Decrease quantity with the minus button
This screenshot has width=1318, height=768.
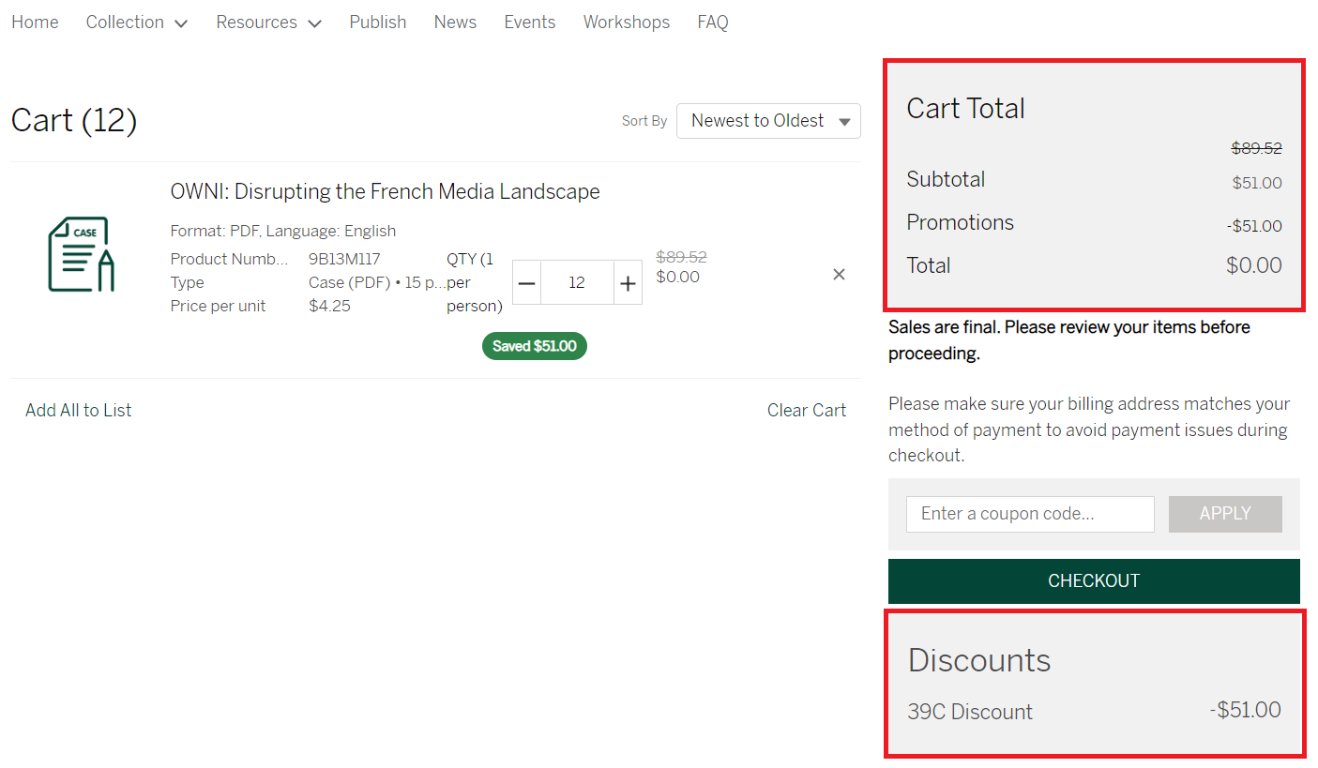tap(527, 282)
